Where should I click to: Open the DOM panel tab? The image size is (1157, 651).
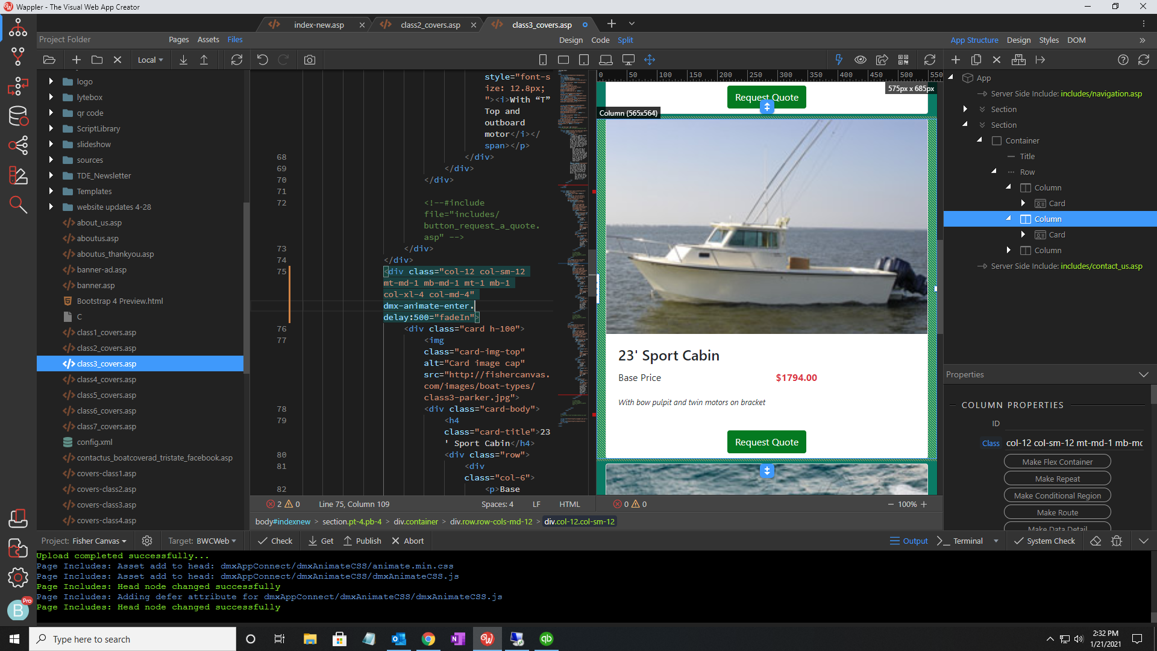click(x=1076, y=40)
